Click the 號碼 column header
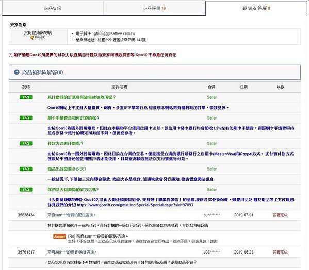Screen dimensions: 309x270 click(x=26, y=87)
